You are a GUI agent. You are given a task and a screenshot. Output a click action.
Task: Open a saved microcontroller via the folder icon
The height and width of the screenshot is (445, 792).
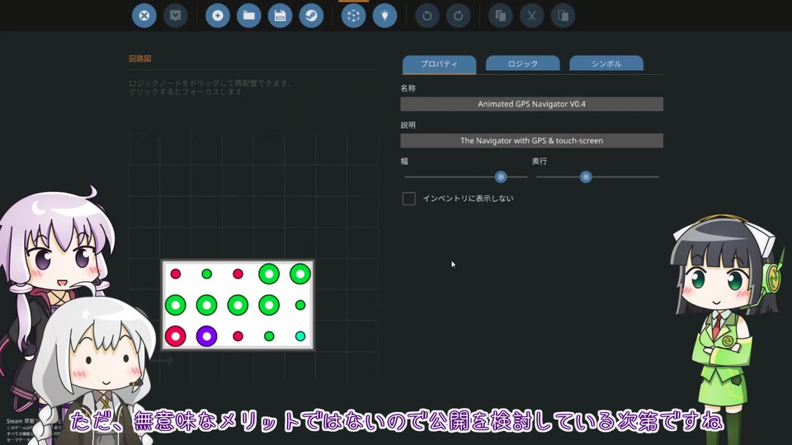[x=249, y=16]
